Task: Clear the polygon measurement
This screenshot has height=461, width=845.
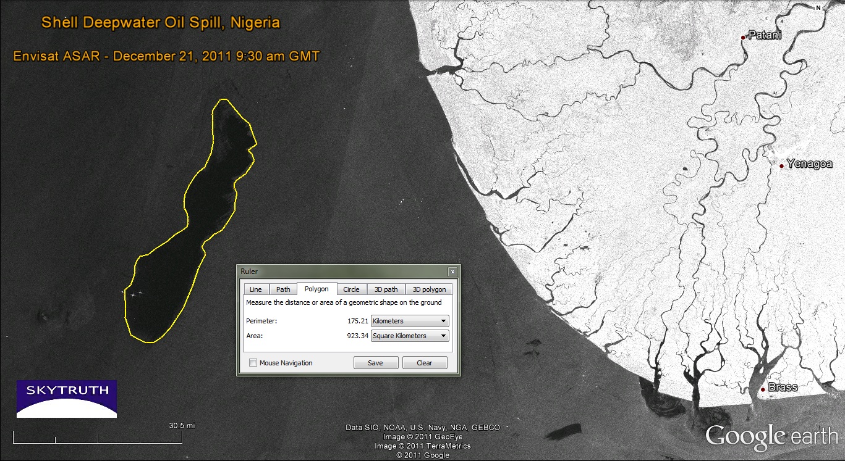Action: (425, 363)
